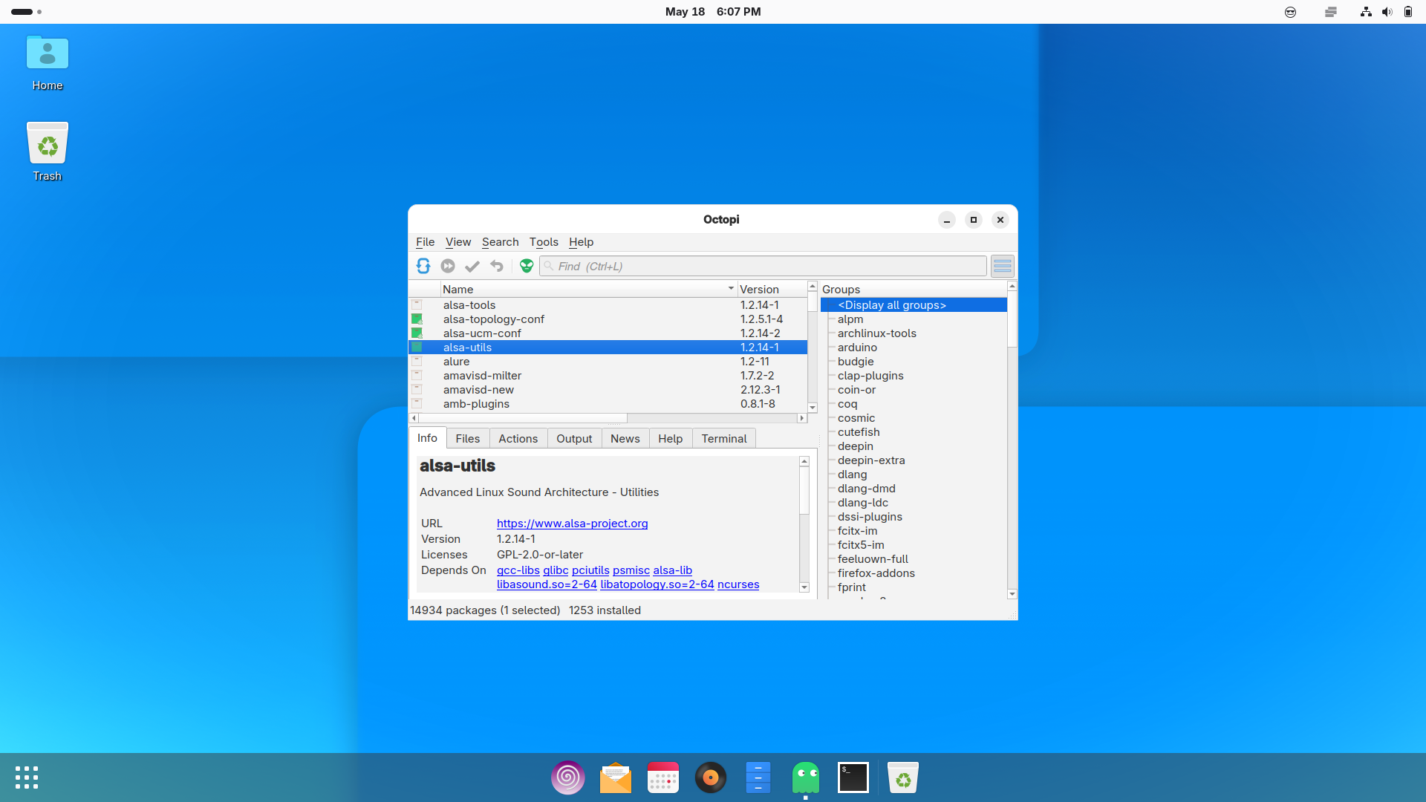Switch to the Actions tab
Screen dimensions: 1426x802
[518, 439]
